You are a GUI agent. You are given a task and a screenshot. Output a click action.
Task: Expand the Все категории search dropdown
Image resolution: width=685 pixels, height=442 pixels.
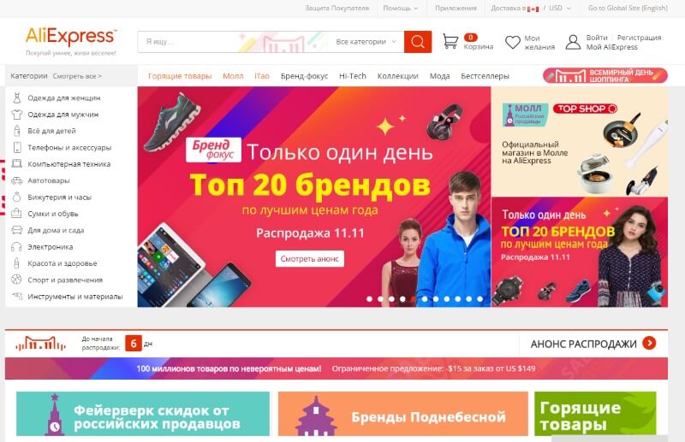click(x=366, y=42)
